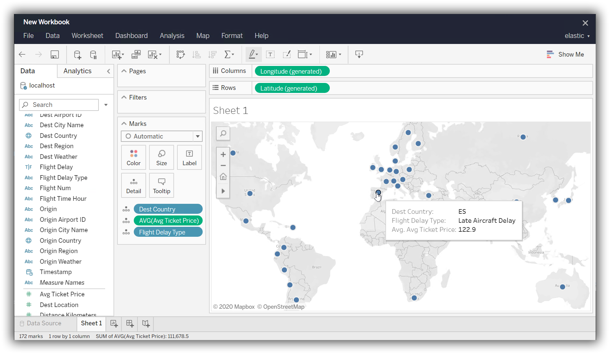Toggle Show Mark Labels in the toolbar
Viewport: 610px width, 354px height.
point(270,54)
